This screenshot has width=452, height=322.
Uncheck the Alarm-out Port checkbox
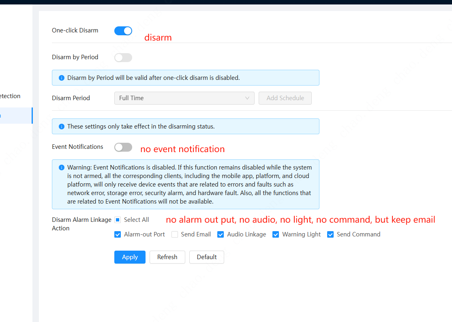pos(118,234)
